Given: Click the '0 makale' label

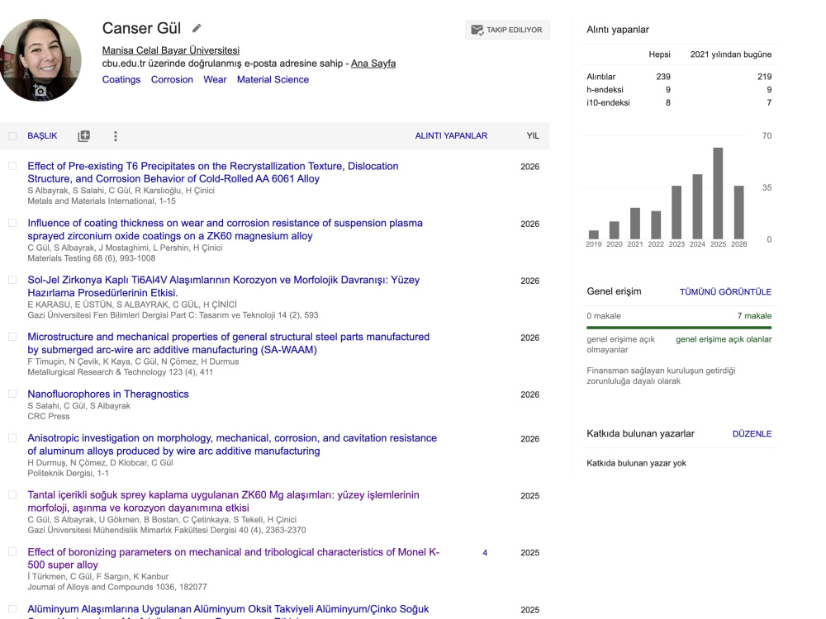Looking at the screenshot, I should coord(604,316).
